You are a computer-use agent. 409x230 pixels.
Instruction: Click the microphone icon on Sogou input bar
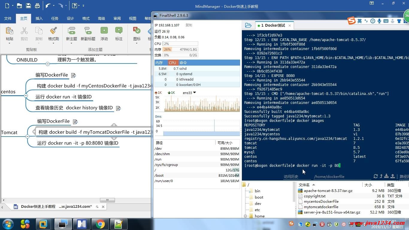[379, 21]
